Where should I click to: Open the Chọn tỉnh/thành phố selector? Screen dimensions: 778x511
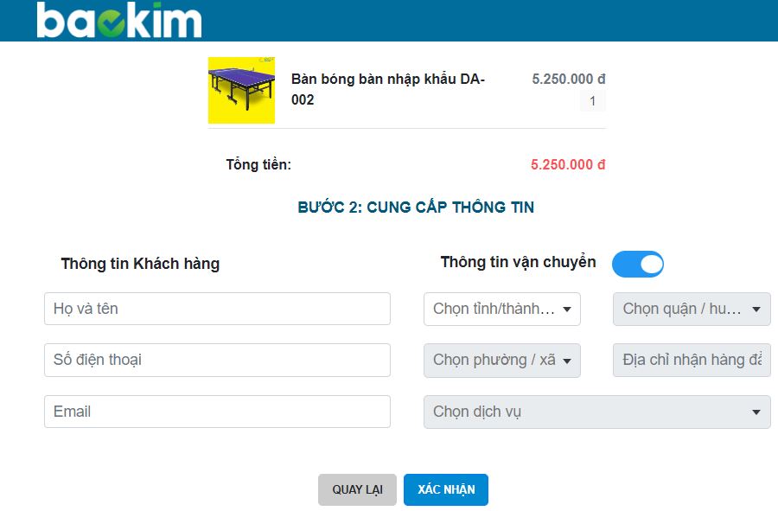(x=501, y=309)
